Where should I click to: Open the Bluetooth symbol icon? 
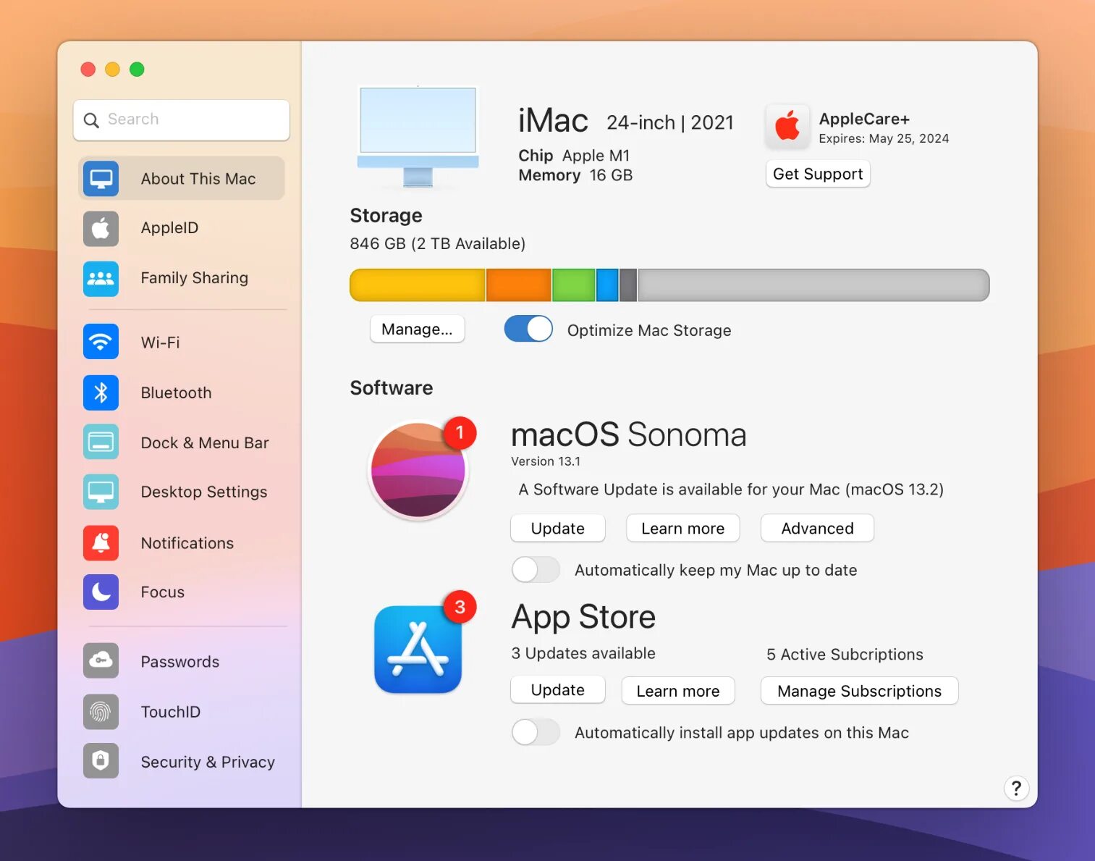tap(101, 392)
